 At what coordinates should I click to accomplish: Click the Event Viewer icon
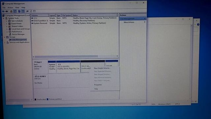(10, 23)
